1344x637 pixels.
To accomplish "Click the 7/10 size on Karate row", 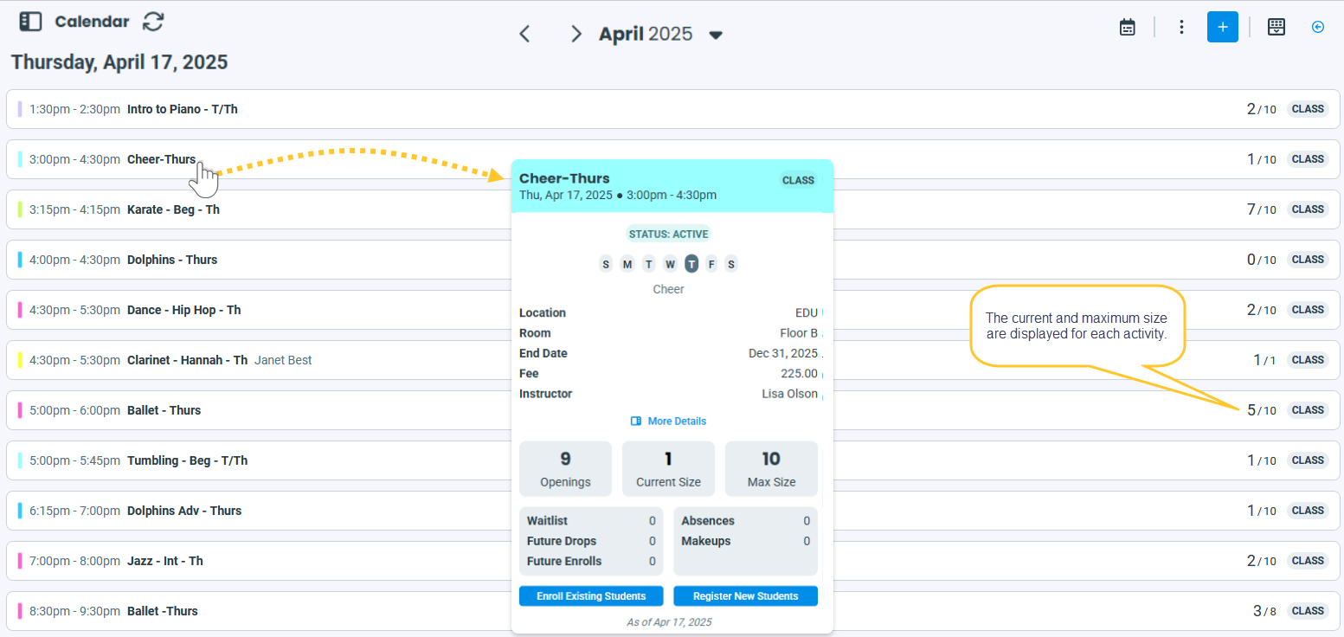I will point(1261,209).
